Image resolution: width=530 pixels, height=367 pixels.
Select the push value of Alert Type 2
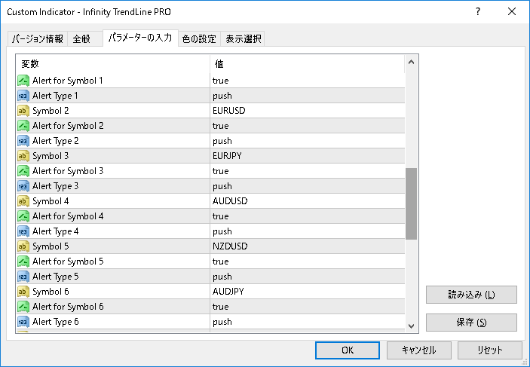pyautogui.click(x=308, y=141)
